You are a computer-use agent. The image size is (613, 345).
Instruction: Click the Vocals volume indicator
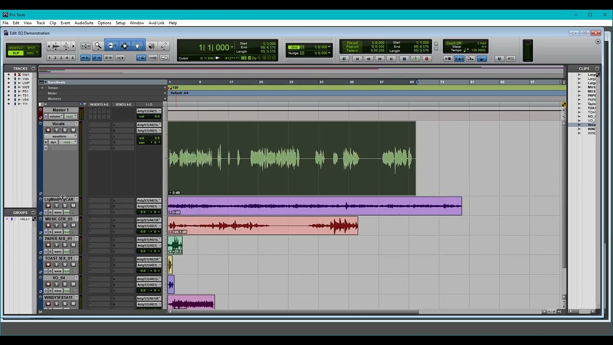(x=149, y=138)
